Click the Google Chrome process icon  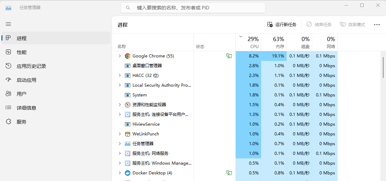tap(127, 56)
